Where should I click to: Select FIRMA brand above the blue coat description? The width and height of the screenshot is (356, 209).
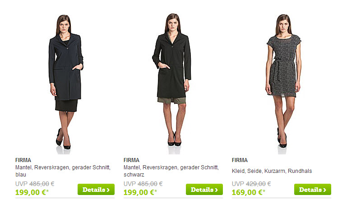(23, 160)
